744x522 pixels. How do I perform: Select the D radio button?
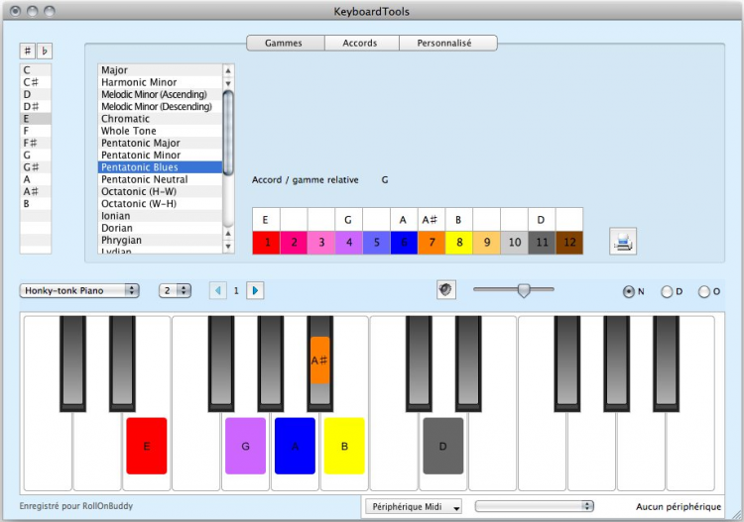tap(667, 291)
